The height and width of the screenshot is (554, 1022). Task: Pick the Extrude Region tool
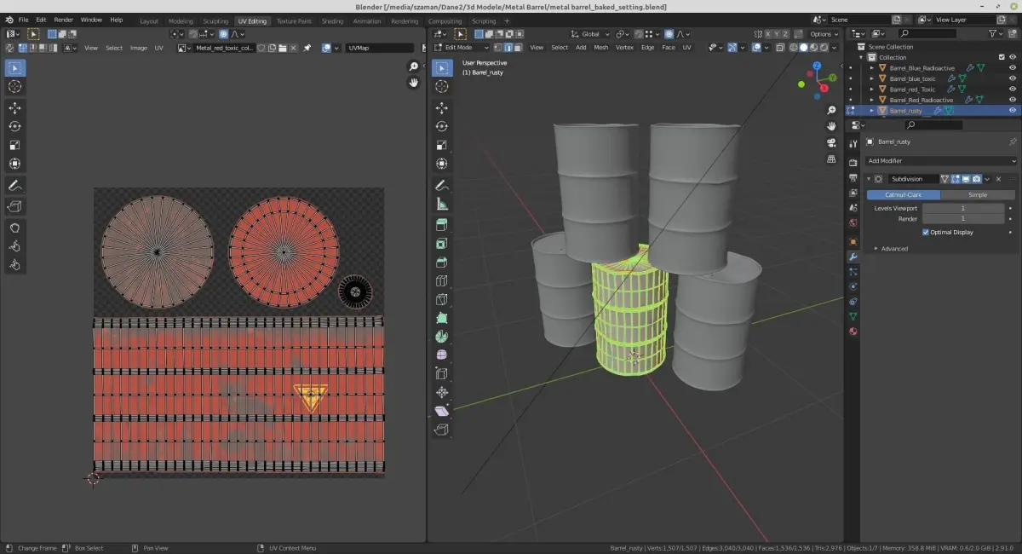(x=441, y=225)
